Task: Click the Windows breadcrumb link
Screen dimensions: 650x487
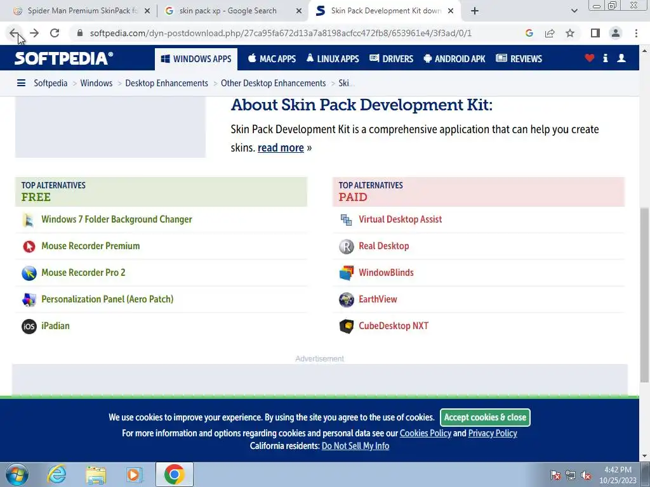Action: coord(96,83)
